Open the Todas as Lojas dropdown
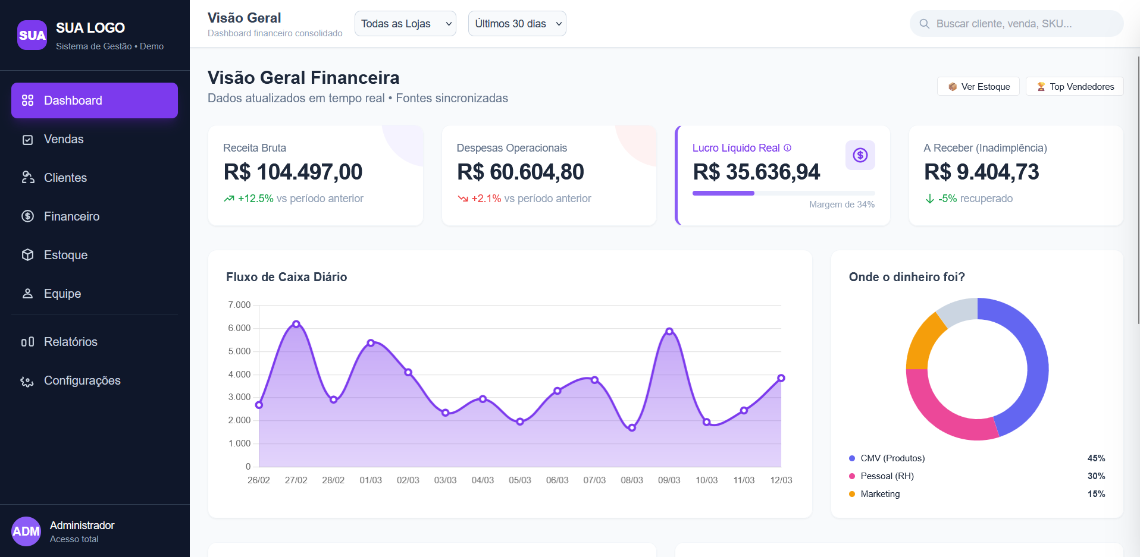 pos(405,23)
